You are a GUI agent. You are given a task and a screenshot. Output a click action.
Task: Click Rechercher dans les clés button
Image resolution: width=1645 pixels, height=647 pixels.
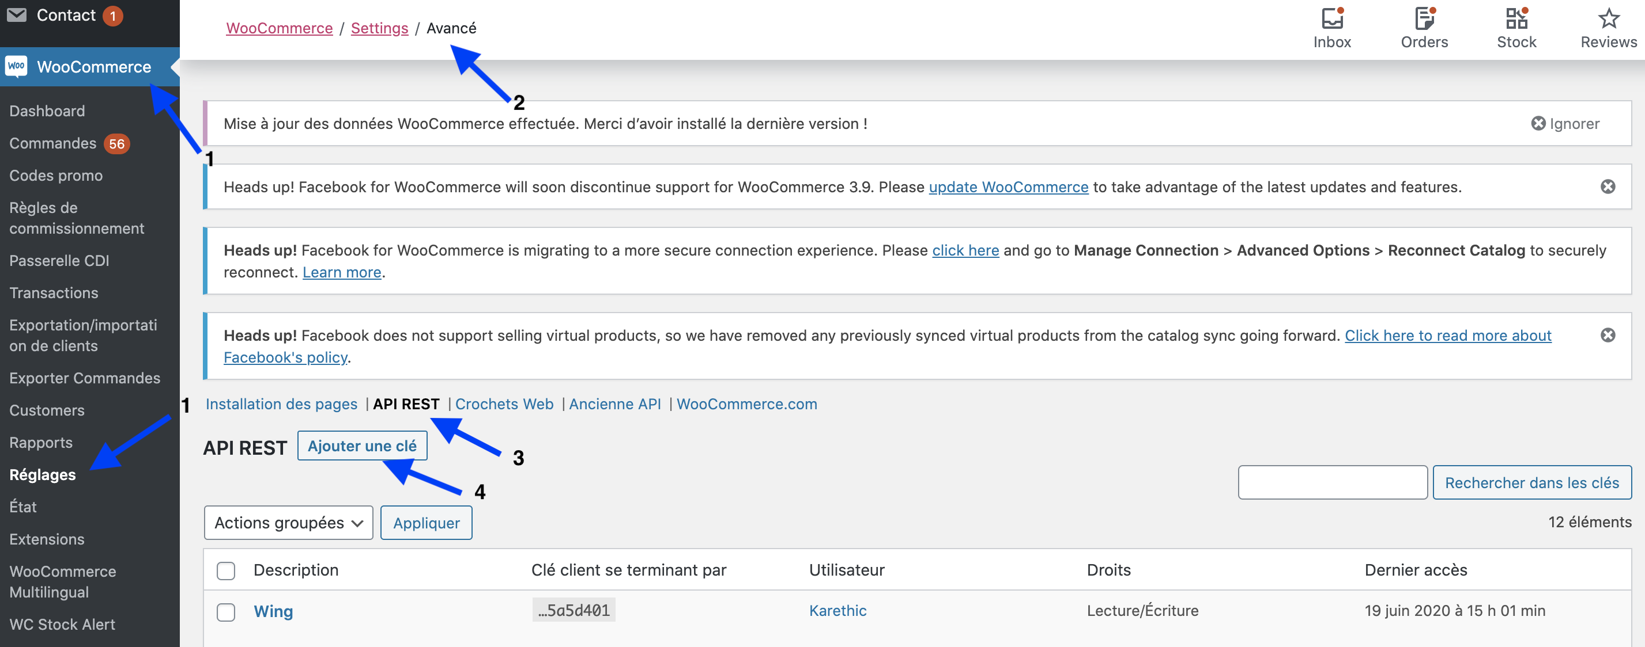click(x=1532, y=482)
